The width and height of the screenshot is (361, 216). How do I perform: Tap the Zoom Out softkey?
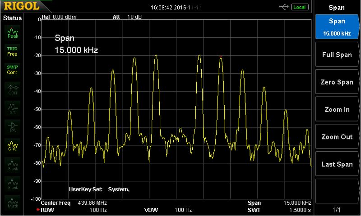(337, 137)
